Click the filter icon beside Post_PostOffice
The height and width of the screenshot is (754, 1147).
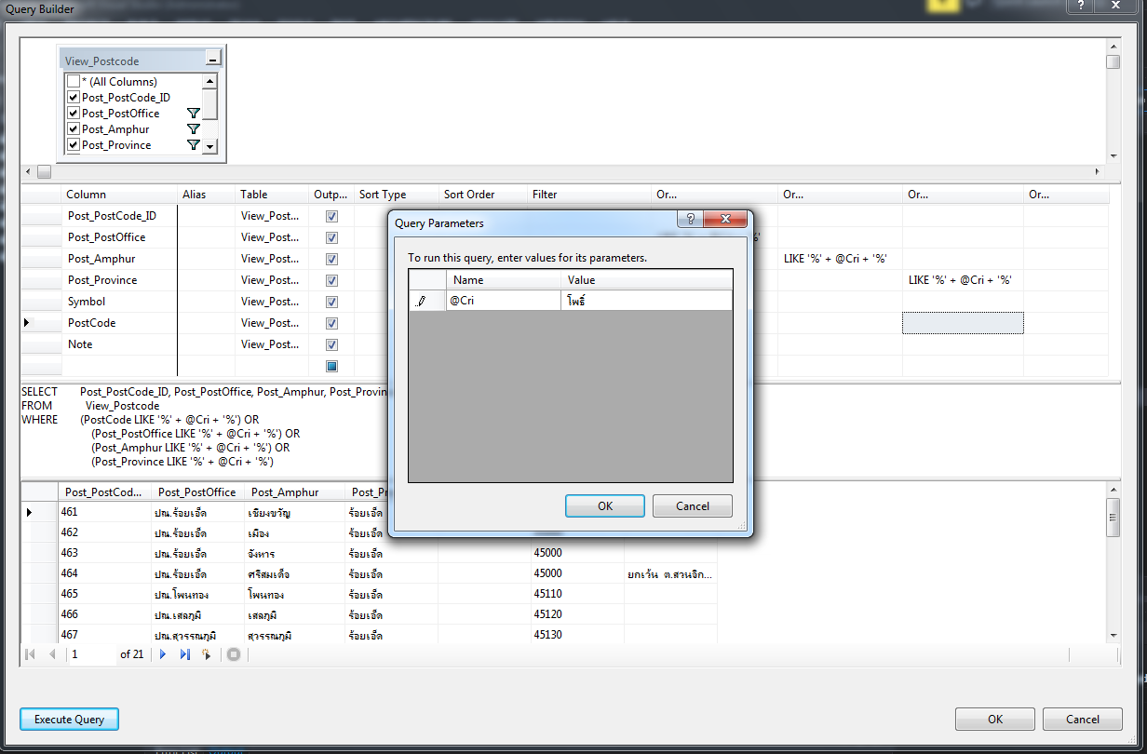click(194, 114)
